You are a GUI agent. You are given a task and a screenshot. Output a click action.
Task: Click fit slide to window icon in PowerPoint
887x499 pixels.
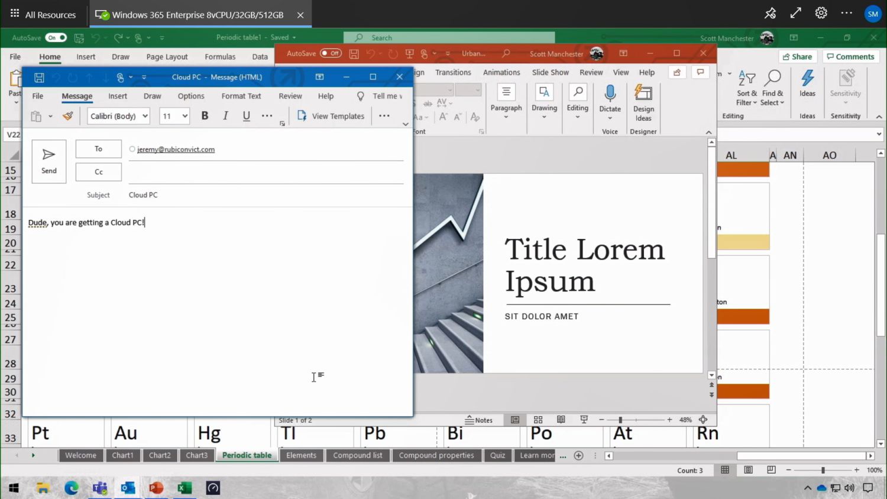point(703,420)
